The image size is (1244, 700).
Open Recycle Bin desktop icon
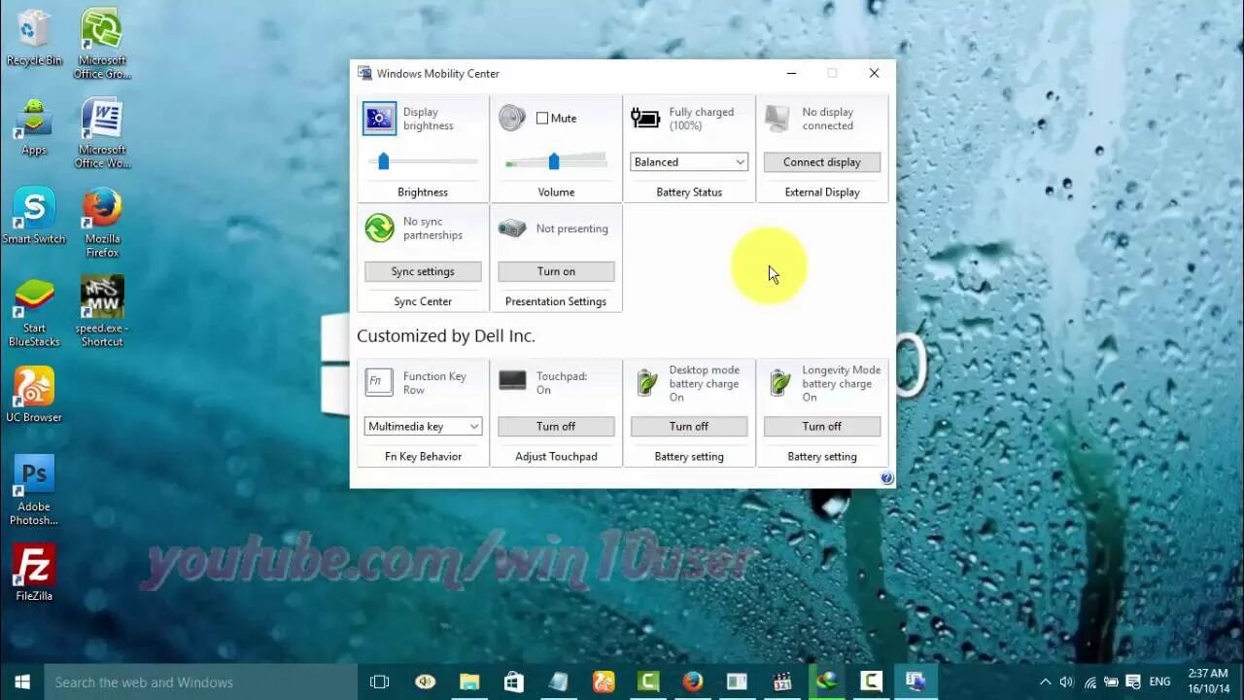tap(34, 38)
